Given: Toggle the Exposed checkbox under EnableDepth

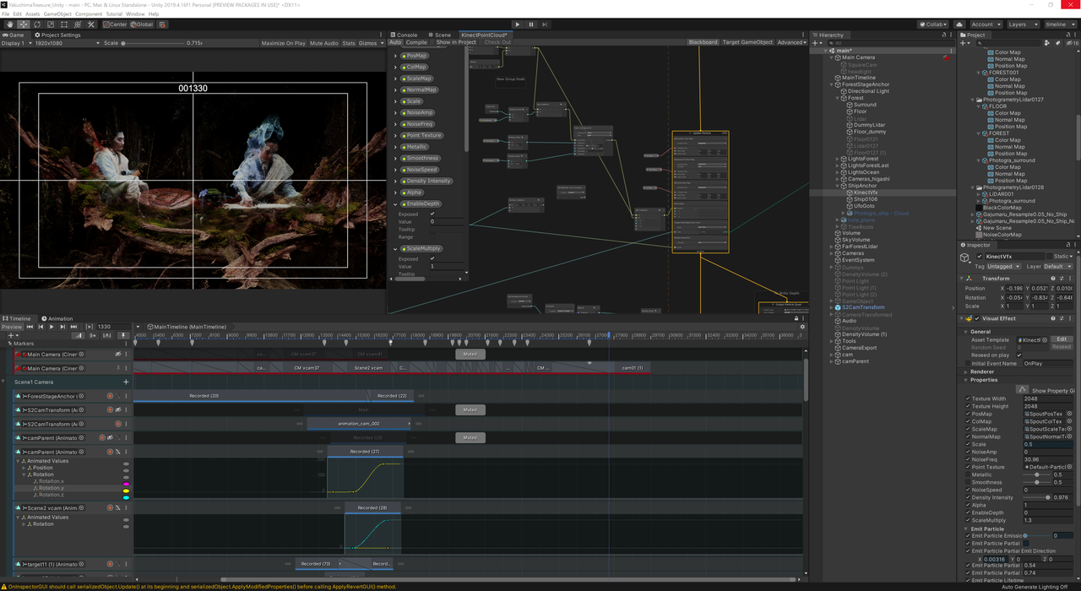Looking at the screenshot, I should [432, 214].
